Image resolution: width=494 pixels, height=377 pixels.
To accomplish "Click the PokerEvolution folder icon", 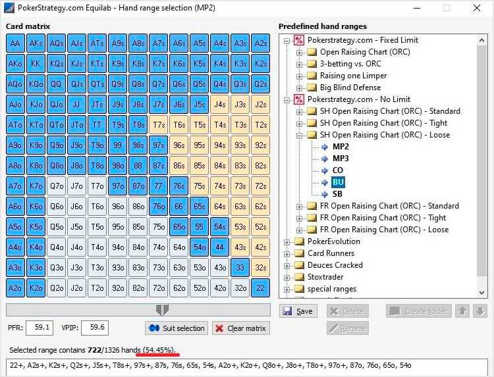I will pos(299,241).
